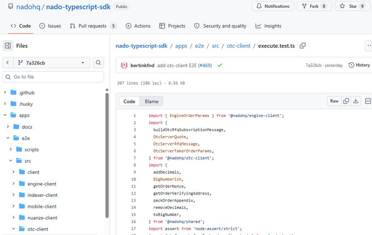Screen dimensions: 372x235
Task: Open the Security and quality tab
Action: point(220,26)
